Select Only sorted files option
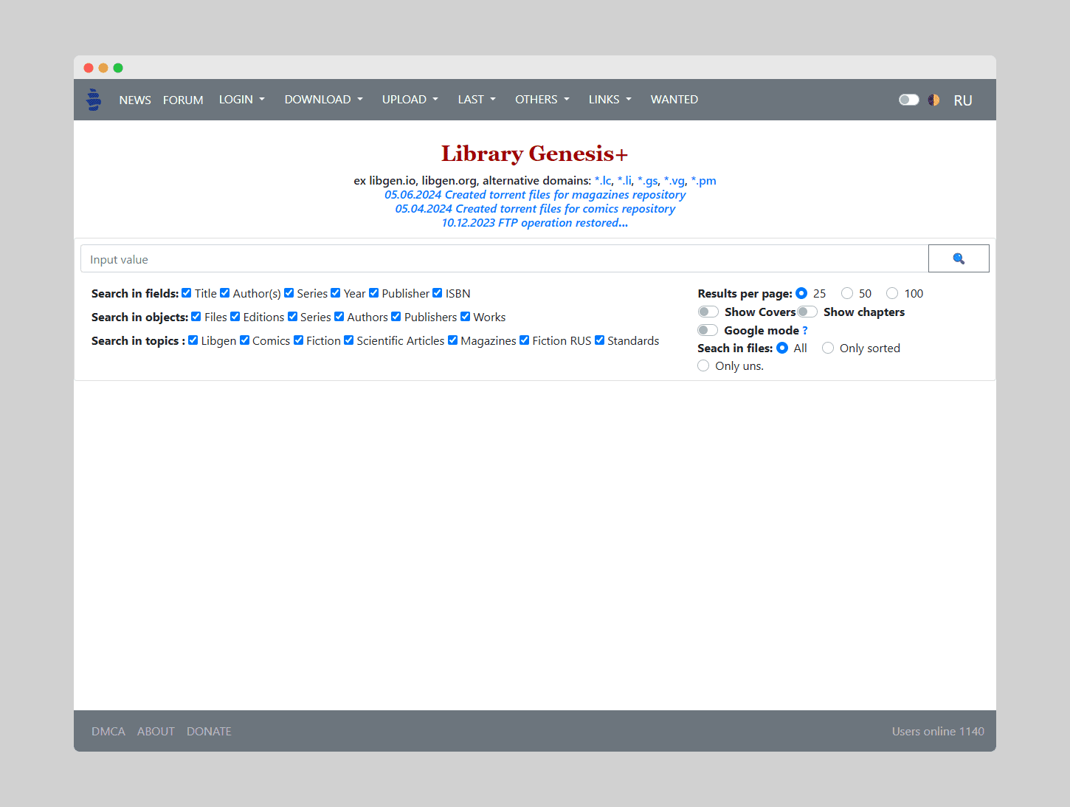Viewport: 1070px width, 807px height. tap(827, 348)
